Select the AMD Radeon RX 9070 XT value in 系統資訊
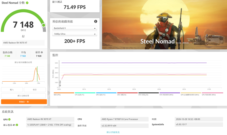This screenshot has width=227, height=135. tap(50, 119)
